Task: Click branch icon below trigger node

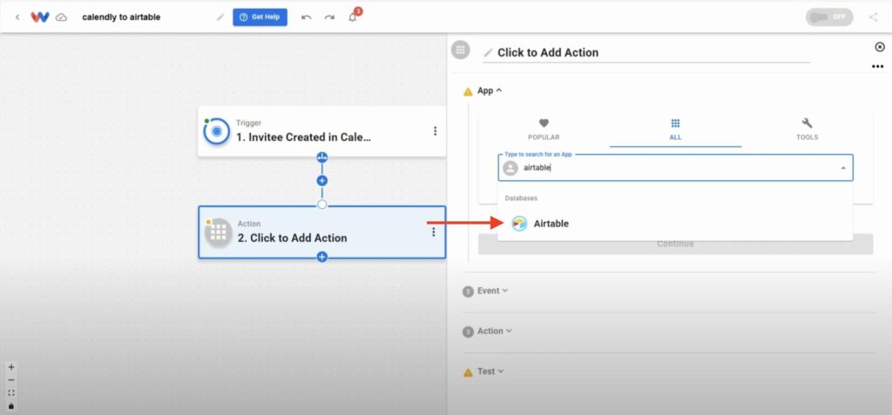Action: coord(322,157)
